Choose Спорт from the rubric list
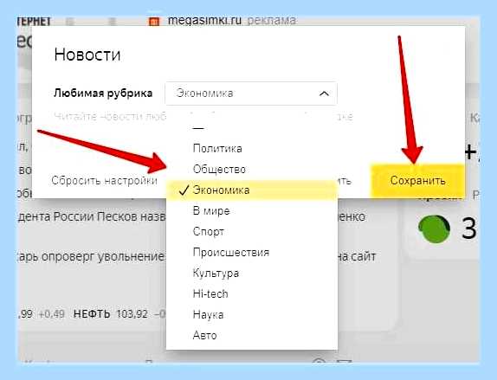This screenshot has height=380, width=497. click(x=252, y=232)
